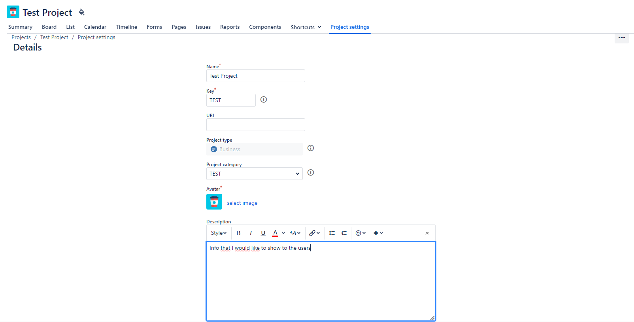Screen dimensions: 634x322
Task: Switch to the Reports tab
Action: point(230,27)
